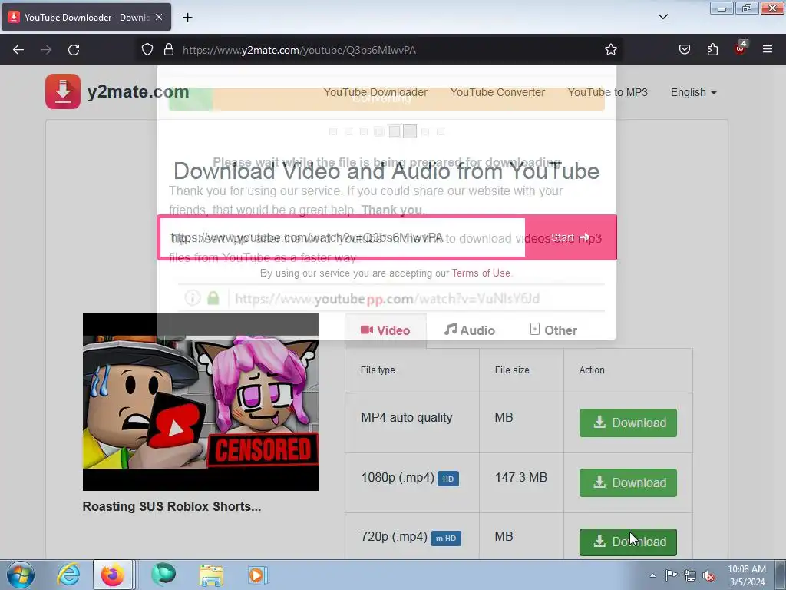Bookmark this page with the star
Viewport: 786px width, 590px height.
(x=610, y=50)
